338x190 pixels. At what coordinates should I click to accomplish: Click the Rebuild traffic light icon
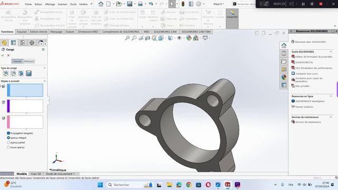(x=183, y=4)
